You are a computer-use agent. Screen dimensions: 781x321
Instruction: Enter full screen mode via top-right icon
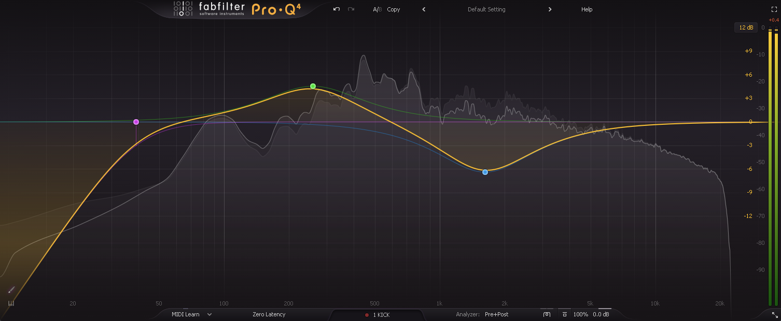[774, 9]
